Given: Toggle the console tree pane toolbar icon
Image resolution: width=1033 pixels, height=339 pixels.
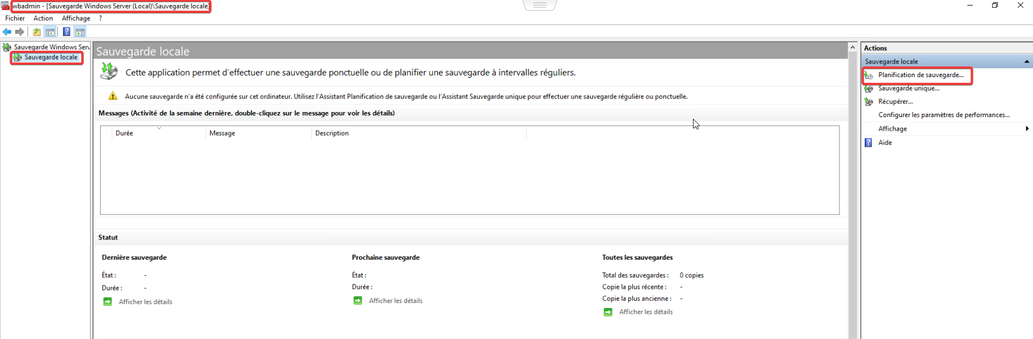Looking at the screenshot, I should [x=50, y=32].
